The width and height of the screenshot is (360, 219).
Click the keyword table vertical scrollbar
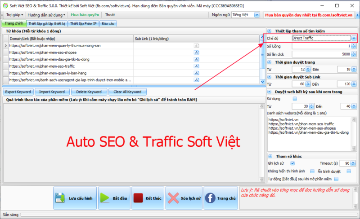262,60
